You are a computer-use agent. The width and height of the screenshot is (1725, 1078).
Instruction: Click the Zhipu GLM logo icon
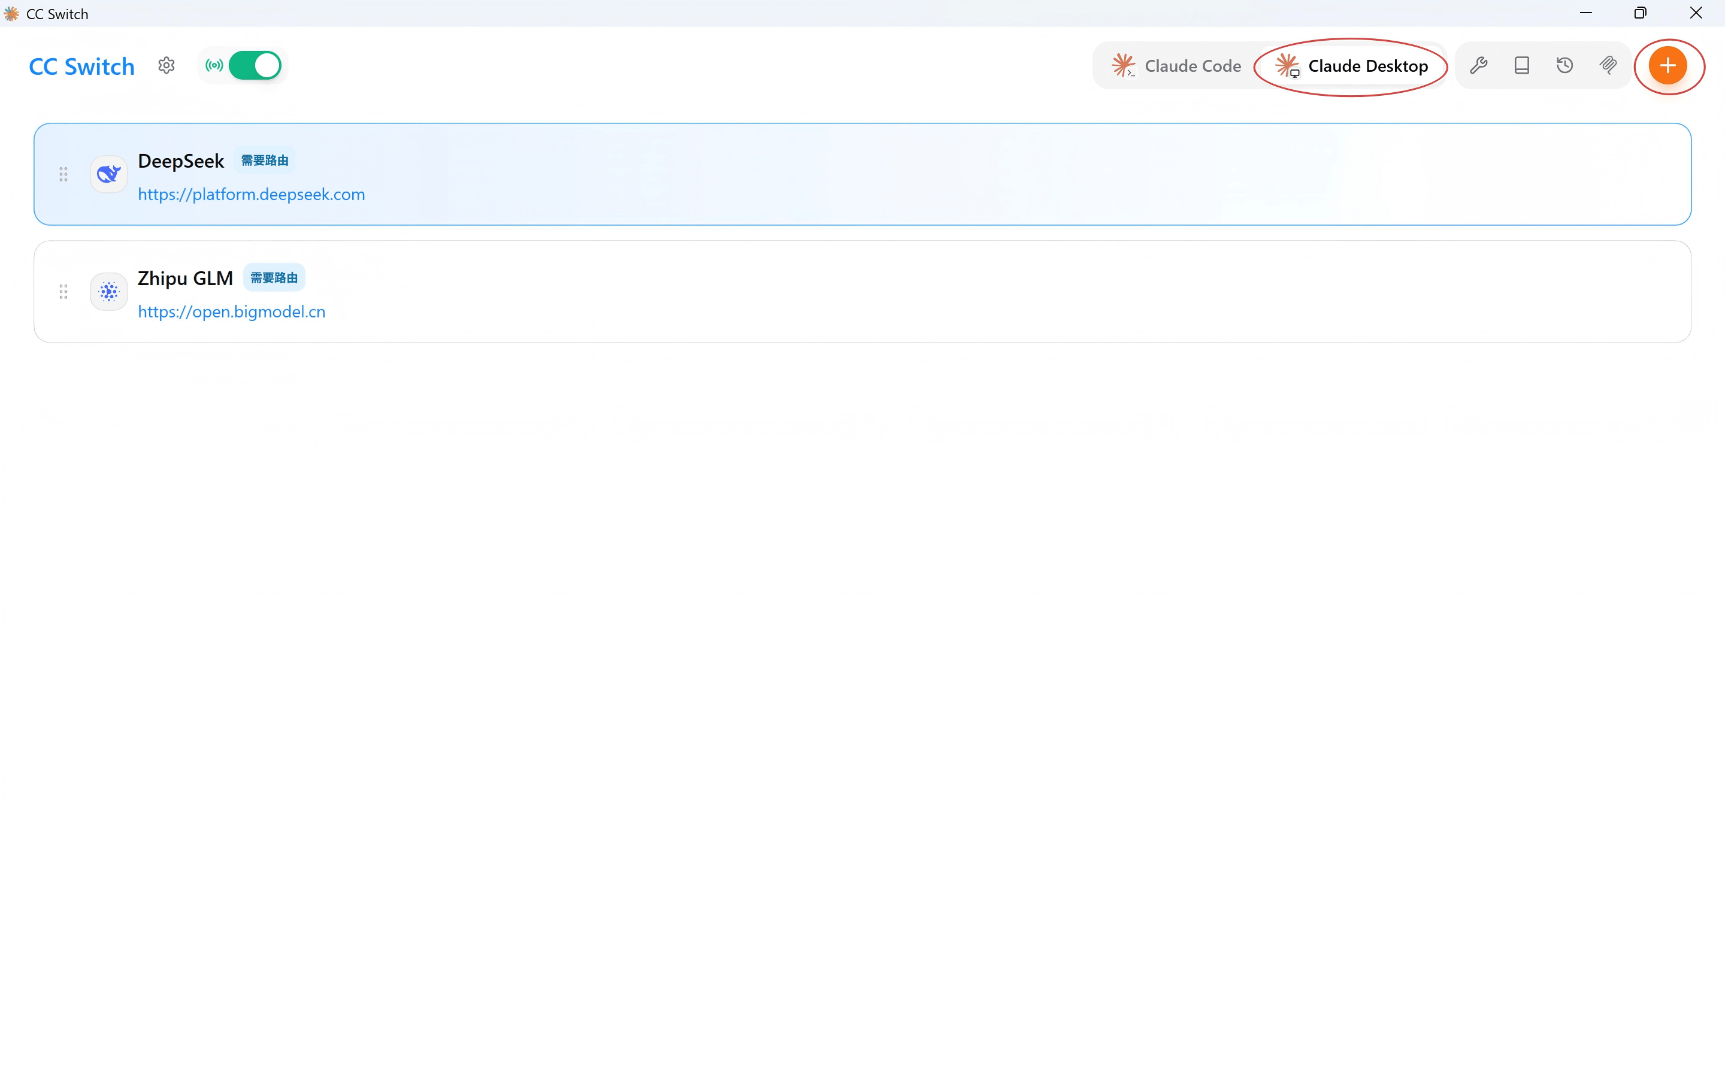[109, 292]
